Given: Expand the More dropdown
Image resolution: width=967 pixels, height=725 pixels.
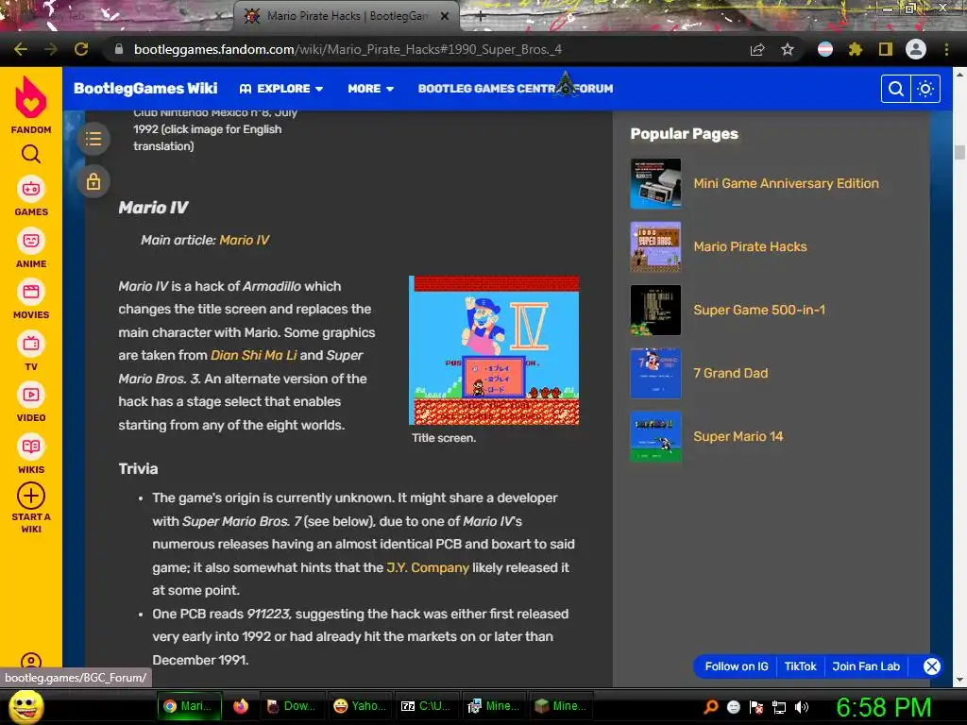Looking at the screenshot, I should pyautogui.click(x=370, y=89).
